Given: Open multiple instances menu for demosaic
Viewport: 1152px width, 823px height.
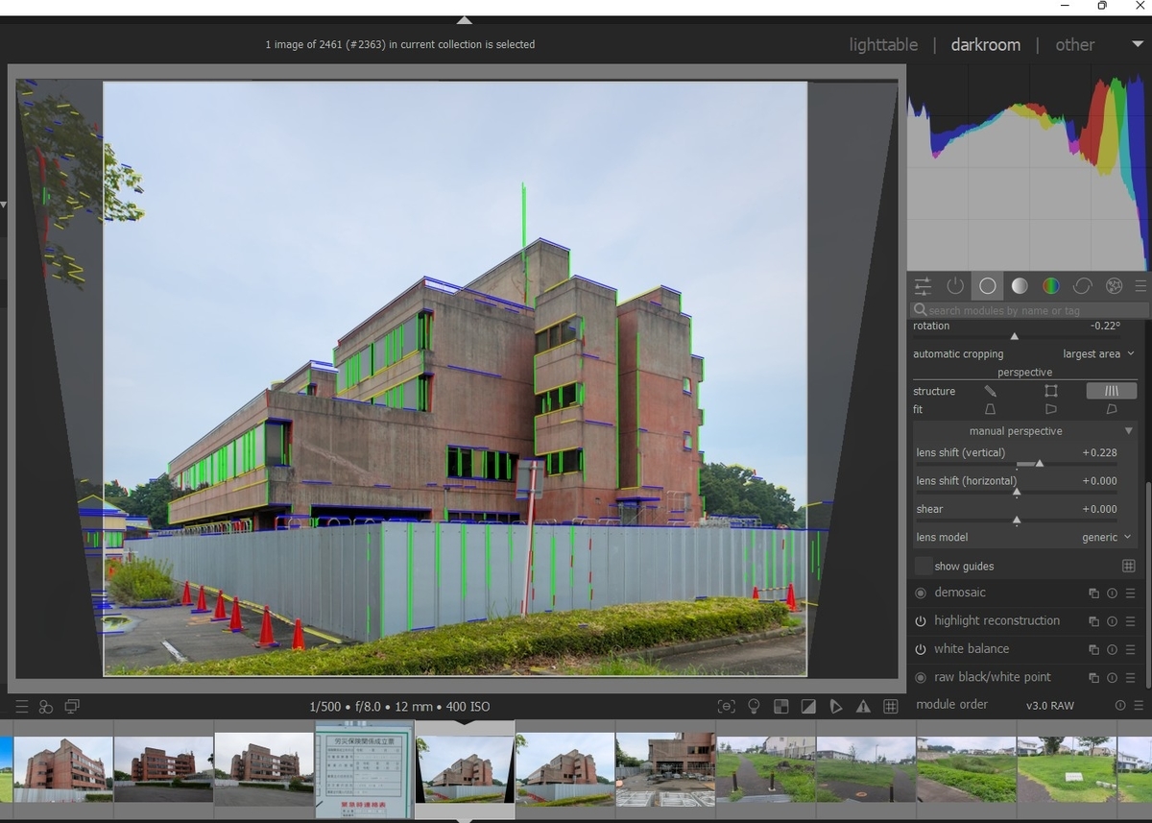Looking at the screenshot, I should coord(1093,593).
